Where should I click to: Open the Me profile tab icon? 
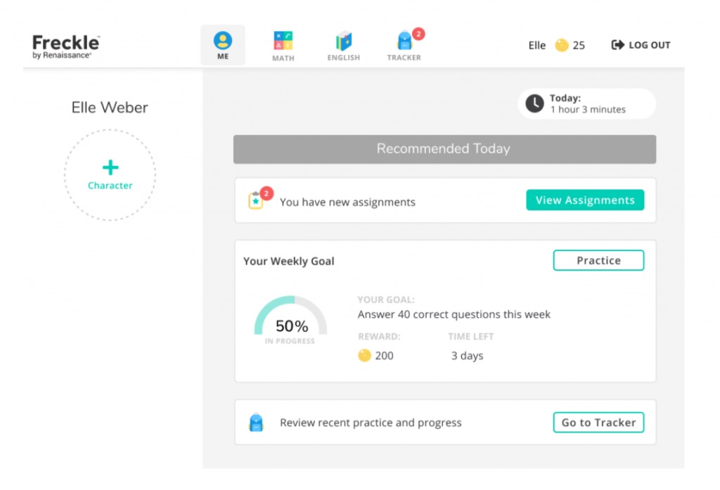click(223, 41)
